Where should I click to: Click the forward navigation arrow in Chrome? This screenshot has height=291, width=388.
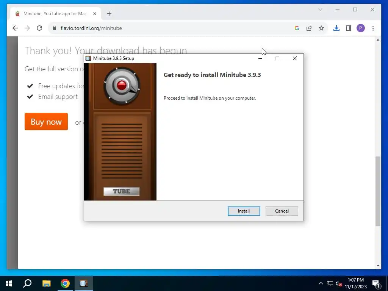pos(27,28)
